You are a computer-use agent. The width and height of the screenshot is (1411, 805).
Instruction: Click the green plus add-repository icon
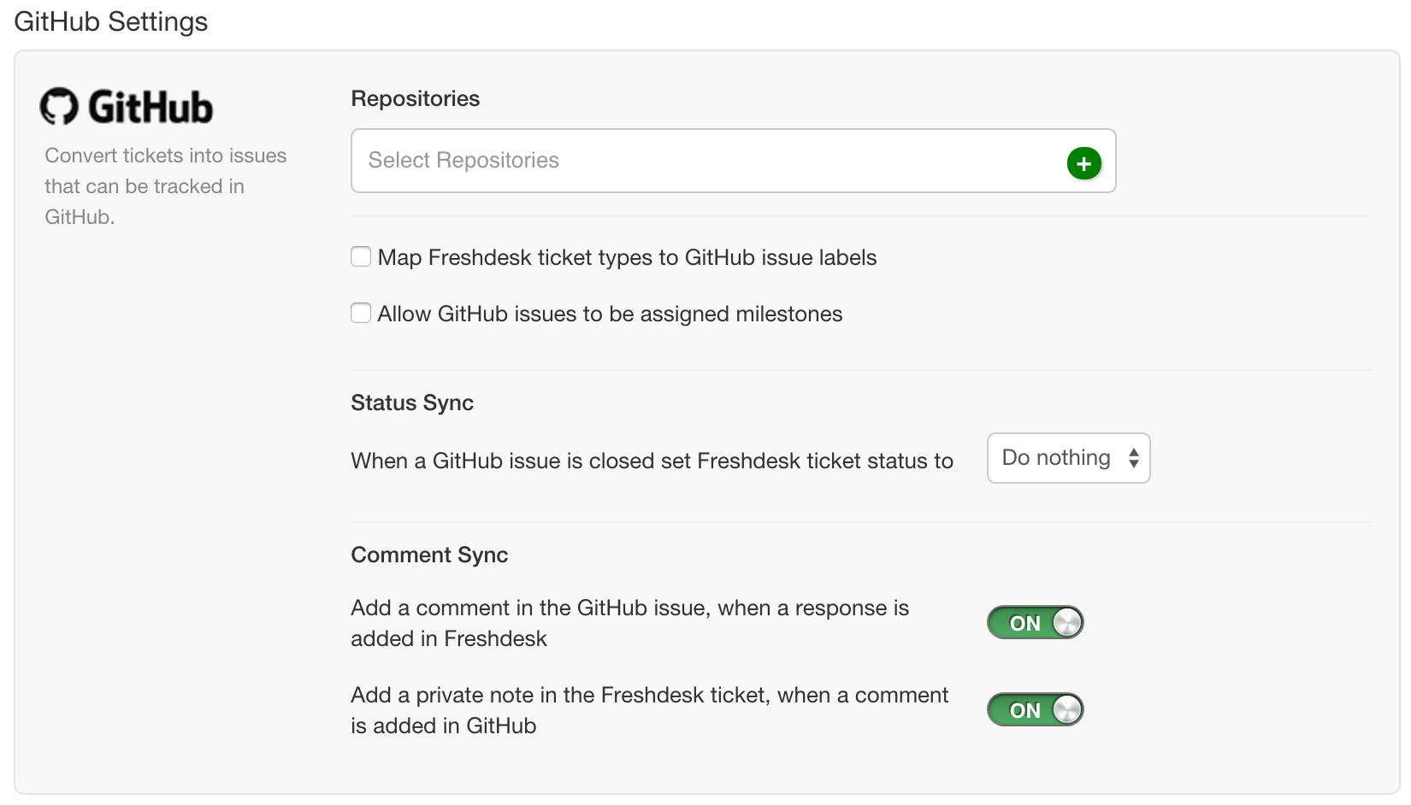(1083, 163)
